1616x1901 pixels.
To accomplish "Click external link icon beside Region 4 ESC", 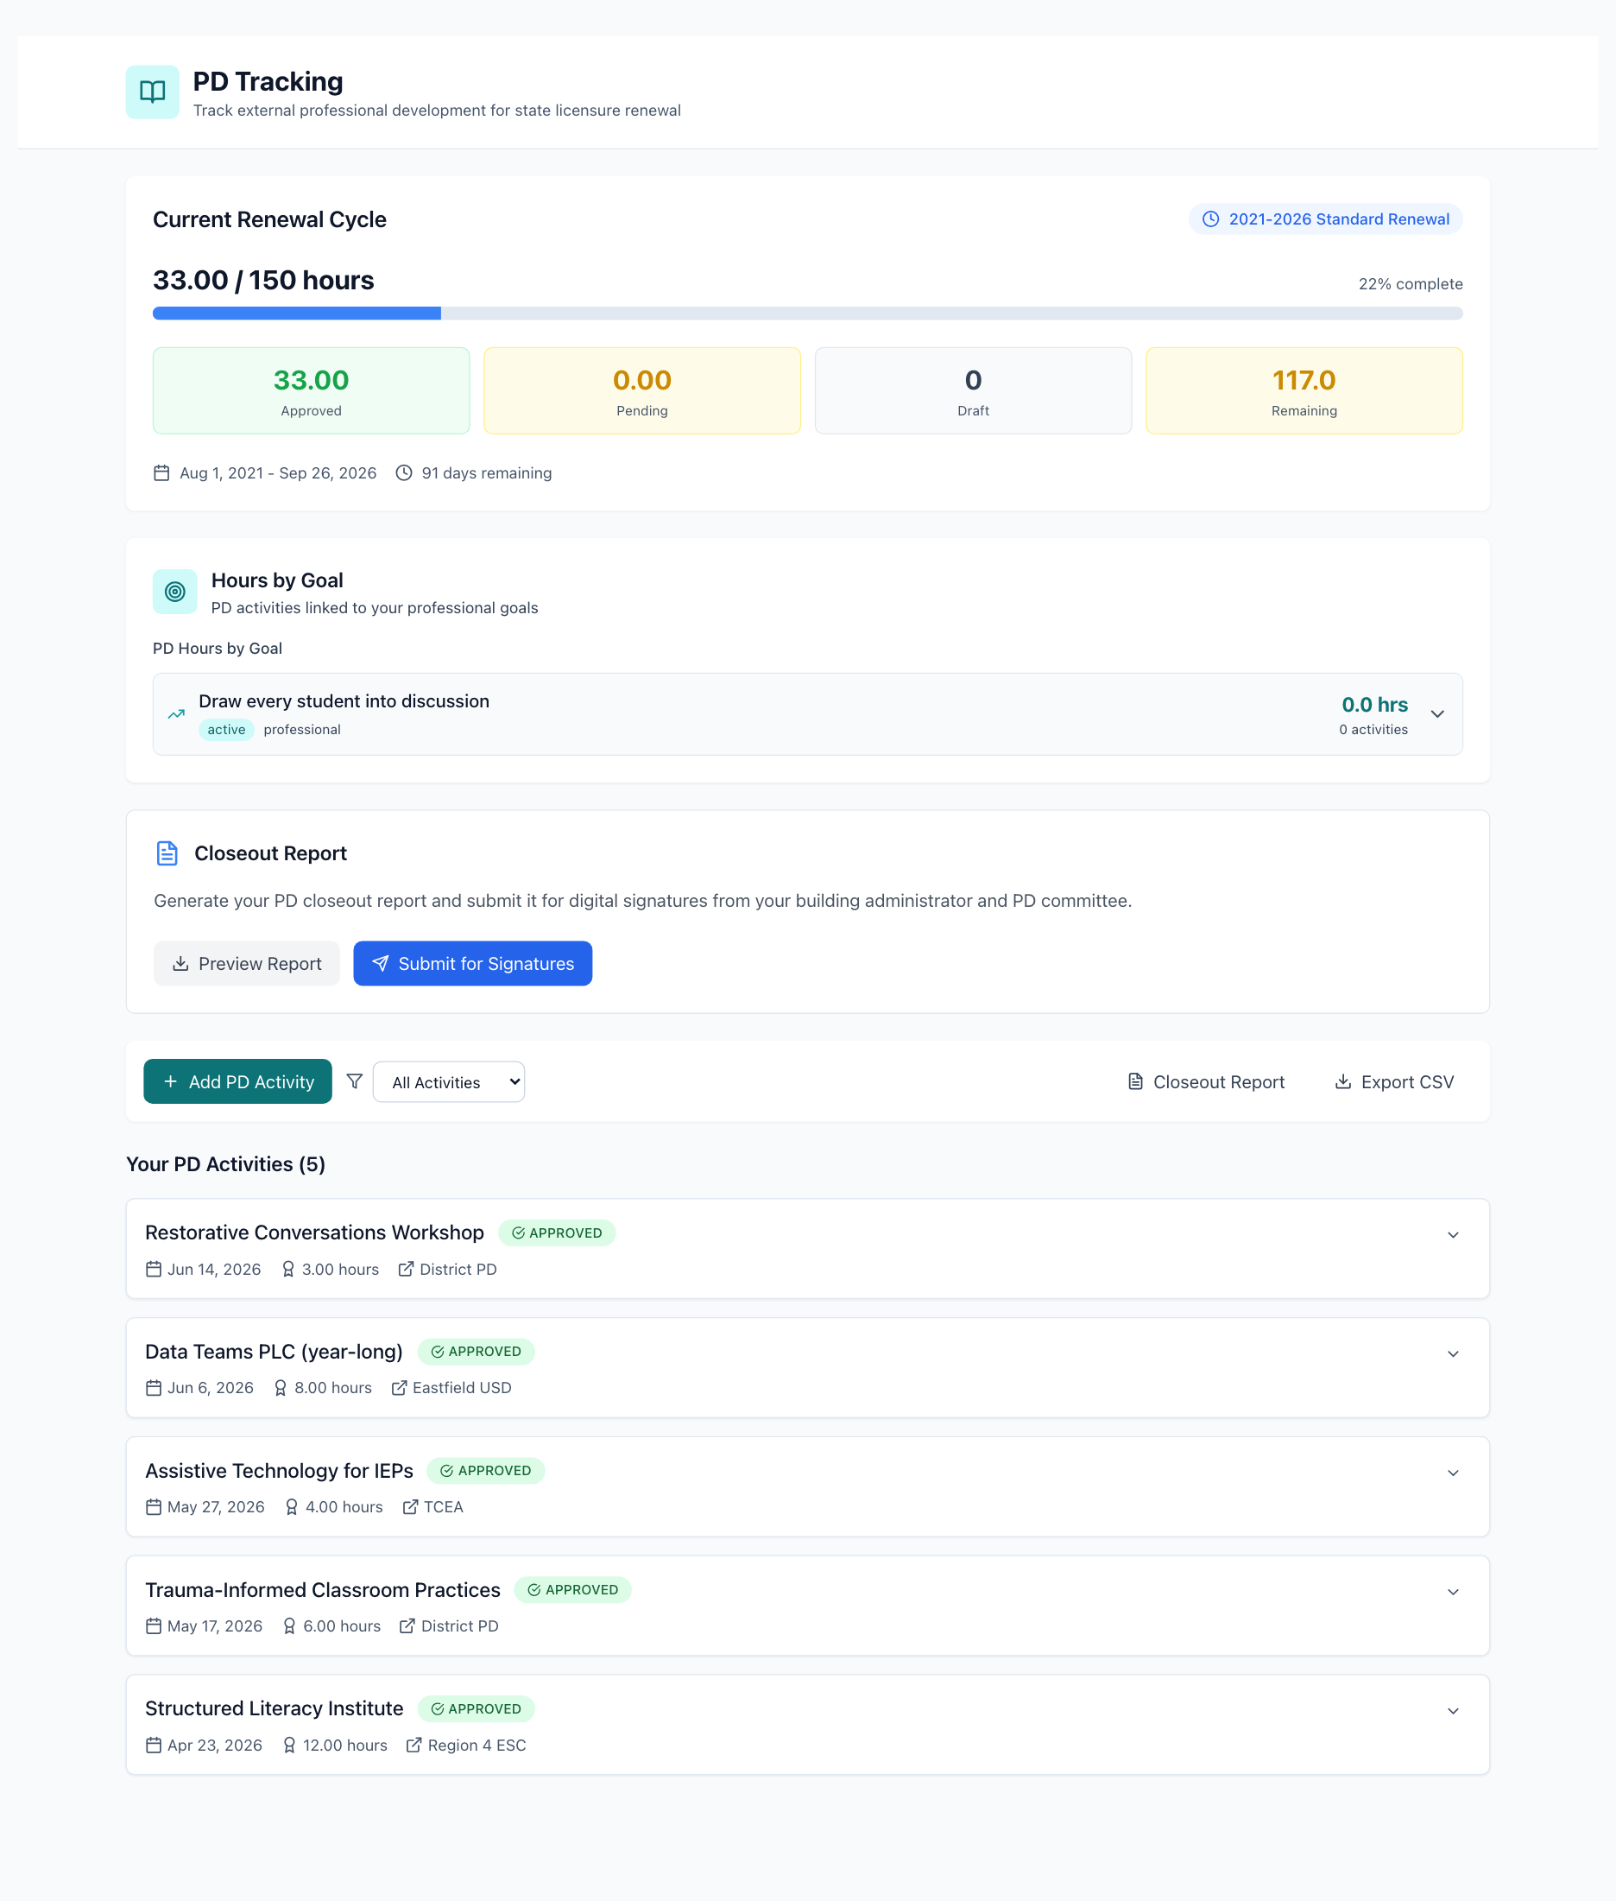I will [414, 1746].
